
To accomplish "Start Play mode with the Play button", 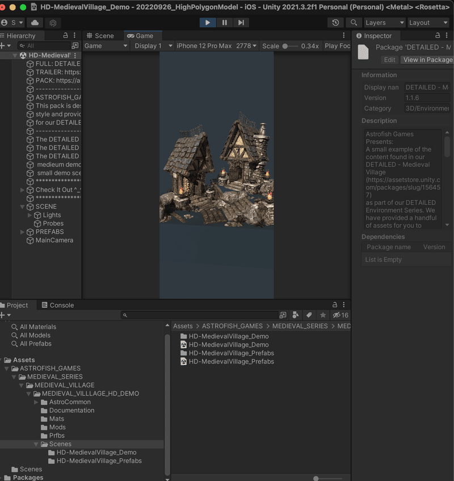I will coord(208,22).
